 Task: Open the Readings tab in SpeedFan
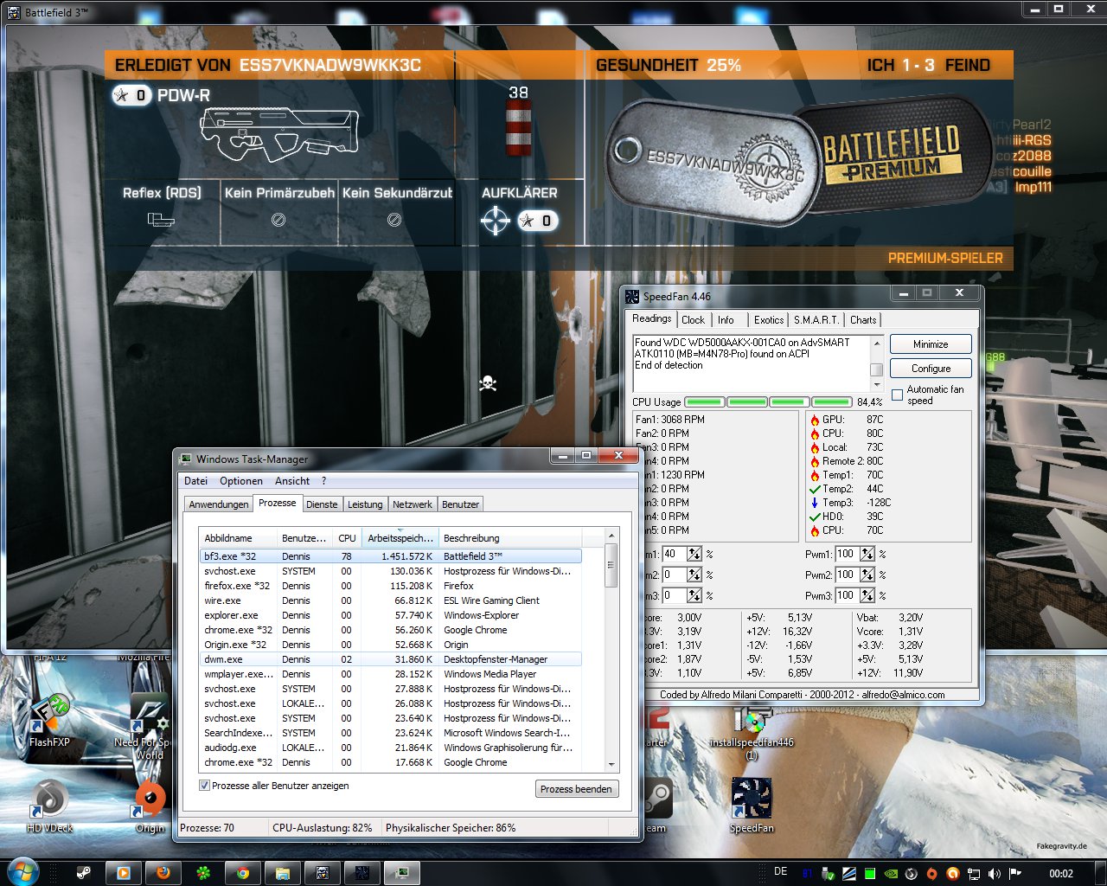[651, 318]
